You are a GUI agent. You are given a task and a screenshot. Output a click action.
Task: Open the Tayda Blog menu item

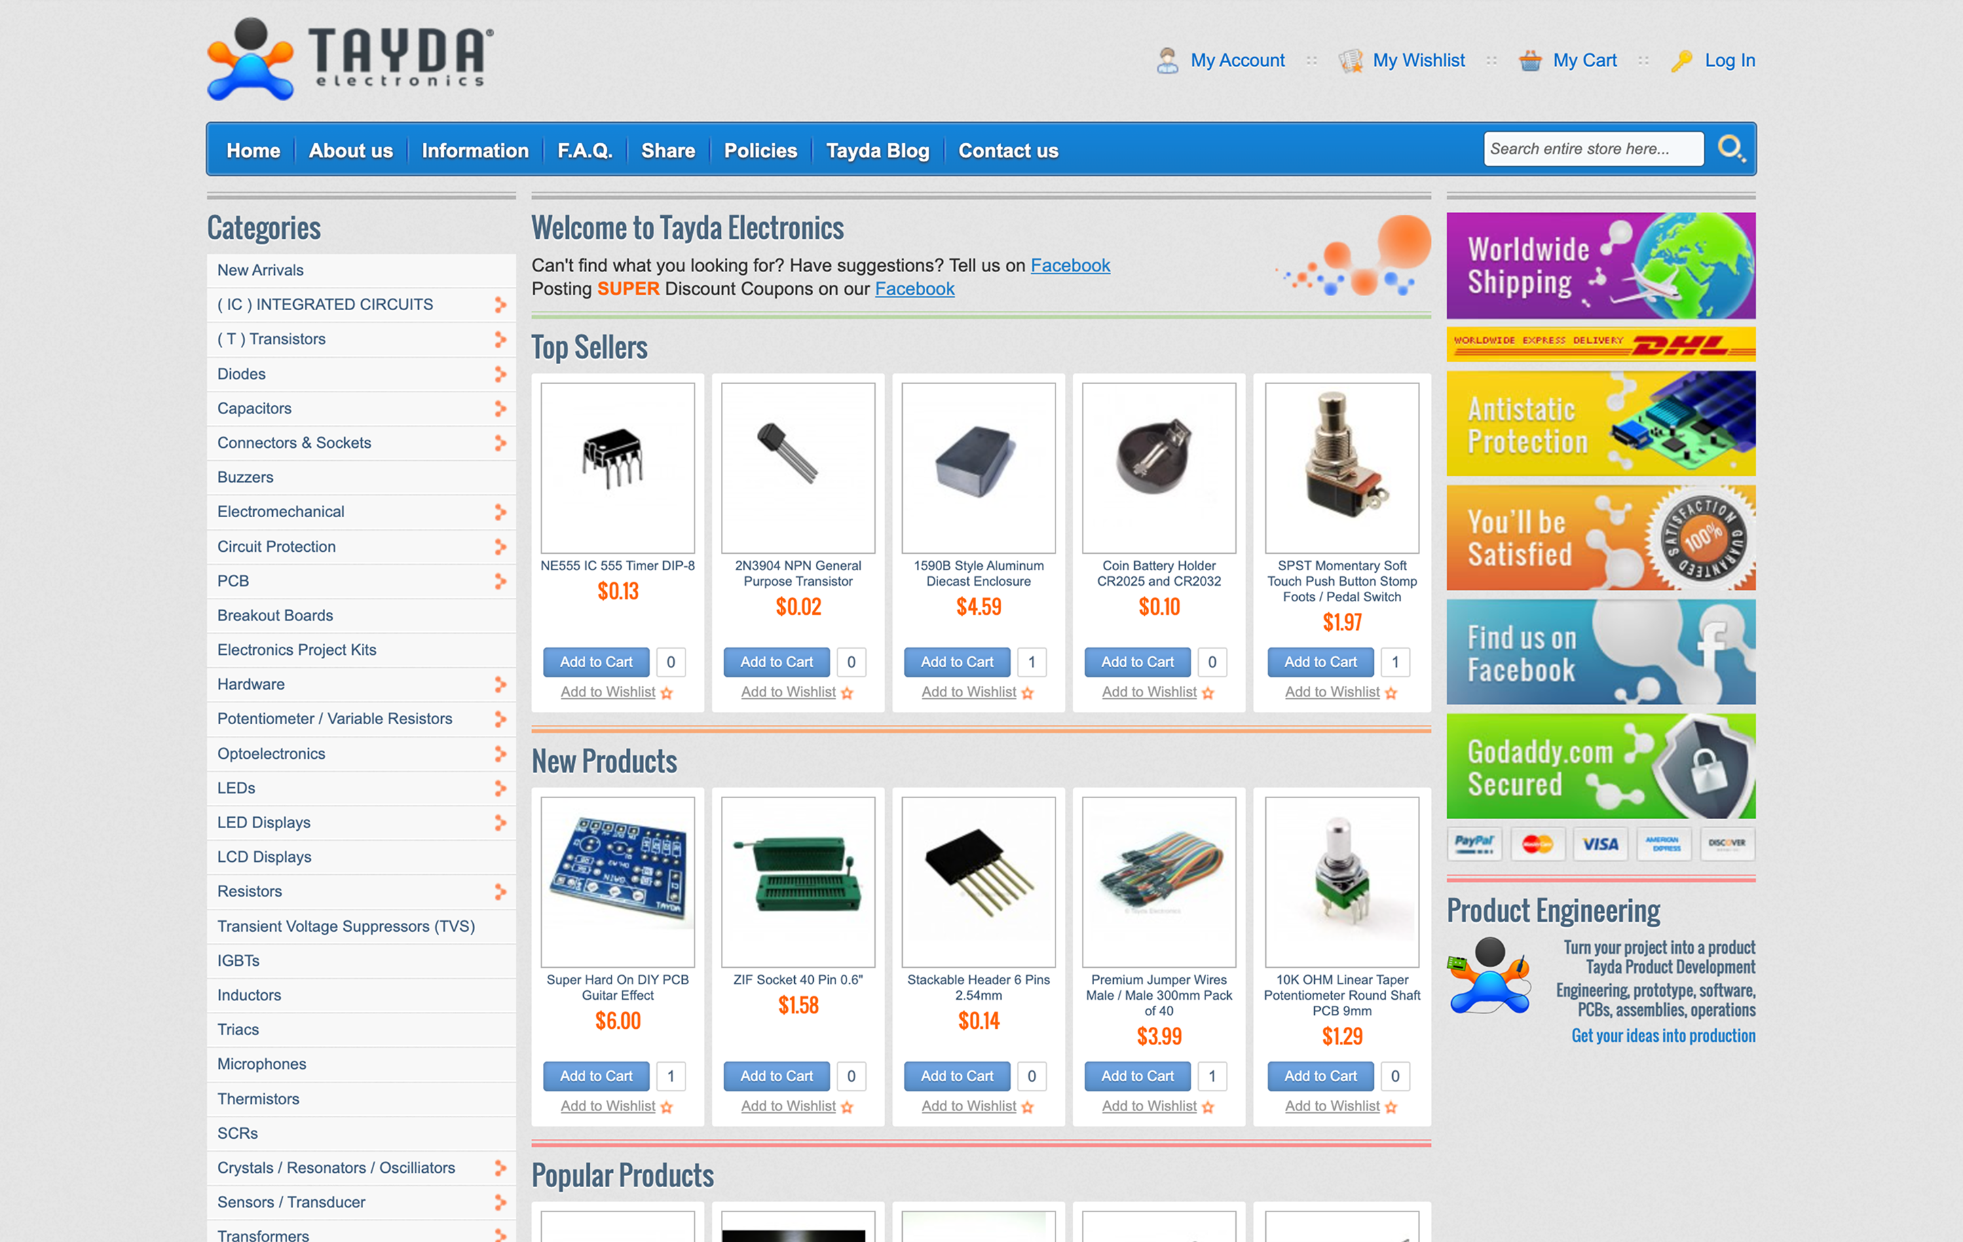[x=877, y=151]
